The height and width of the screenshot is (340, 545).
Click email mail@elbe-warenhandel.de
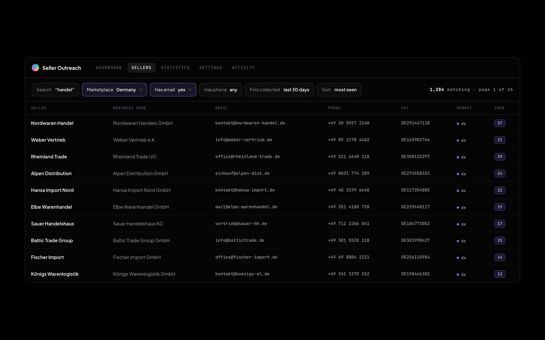246,207
